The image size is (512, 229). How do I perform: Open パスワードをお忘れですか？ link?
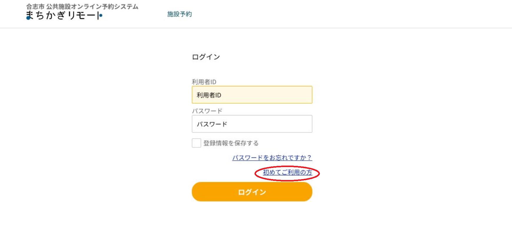(272, 158)
